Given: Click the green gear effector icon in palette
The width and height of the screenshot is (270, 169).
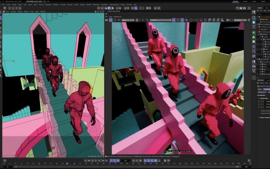Looking at the screenshot, I should coord(254,42).
